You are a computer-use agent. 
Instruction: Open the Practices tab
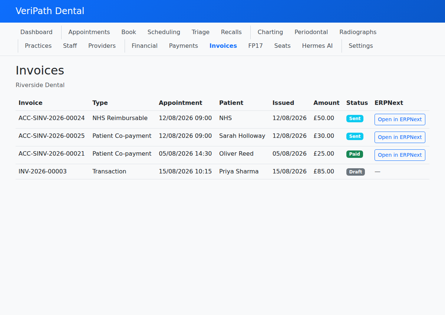38,46
